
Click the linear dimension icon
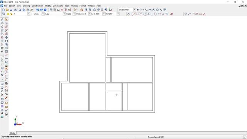pyautogui.click(x=142, y=10)
